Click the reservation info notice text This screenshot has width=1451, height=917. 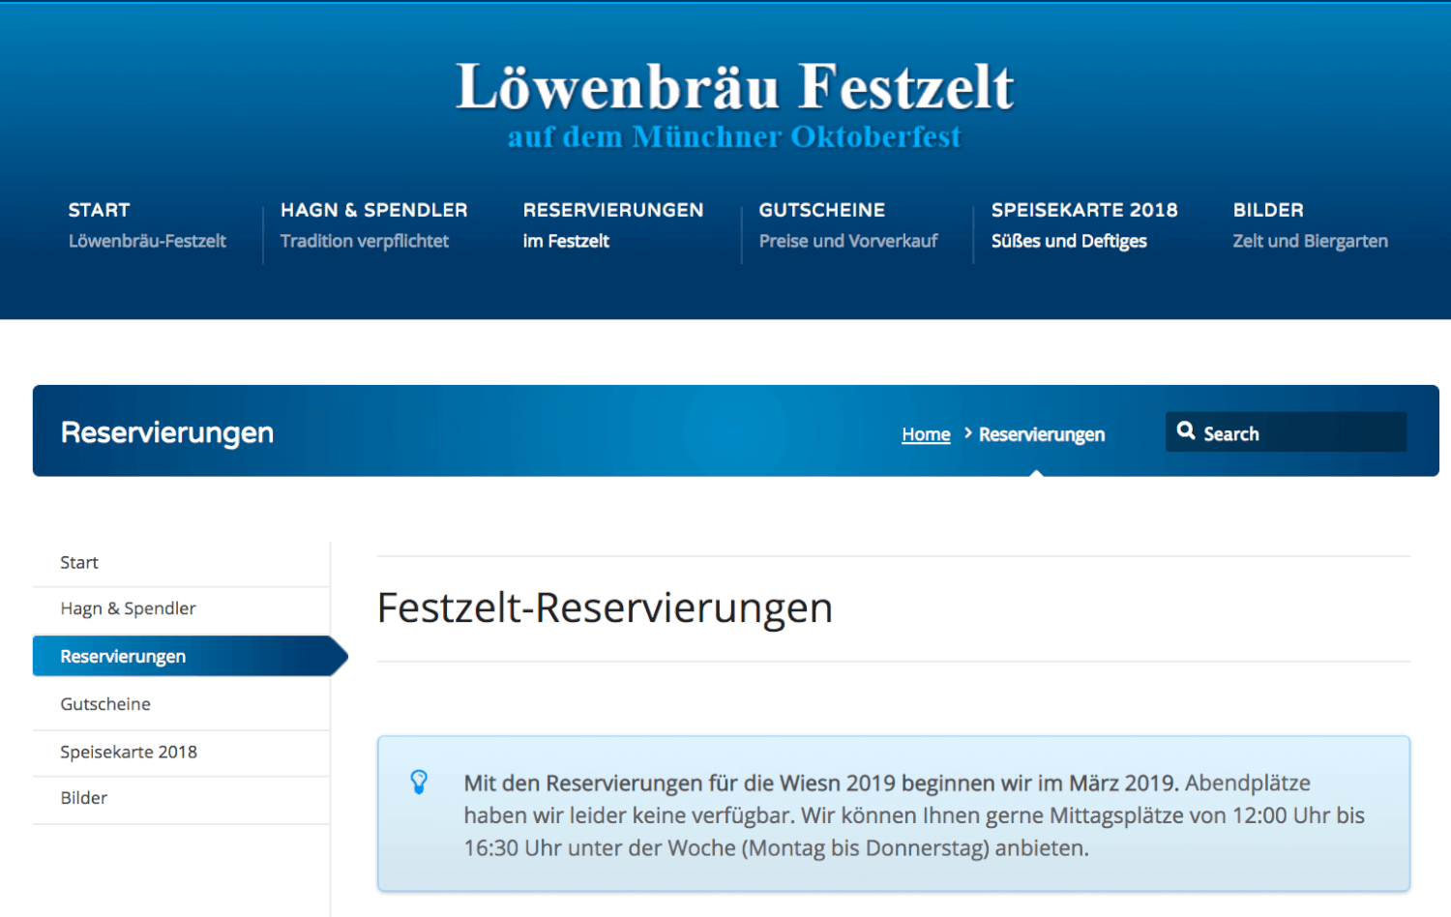(914, 815)
